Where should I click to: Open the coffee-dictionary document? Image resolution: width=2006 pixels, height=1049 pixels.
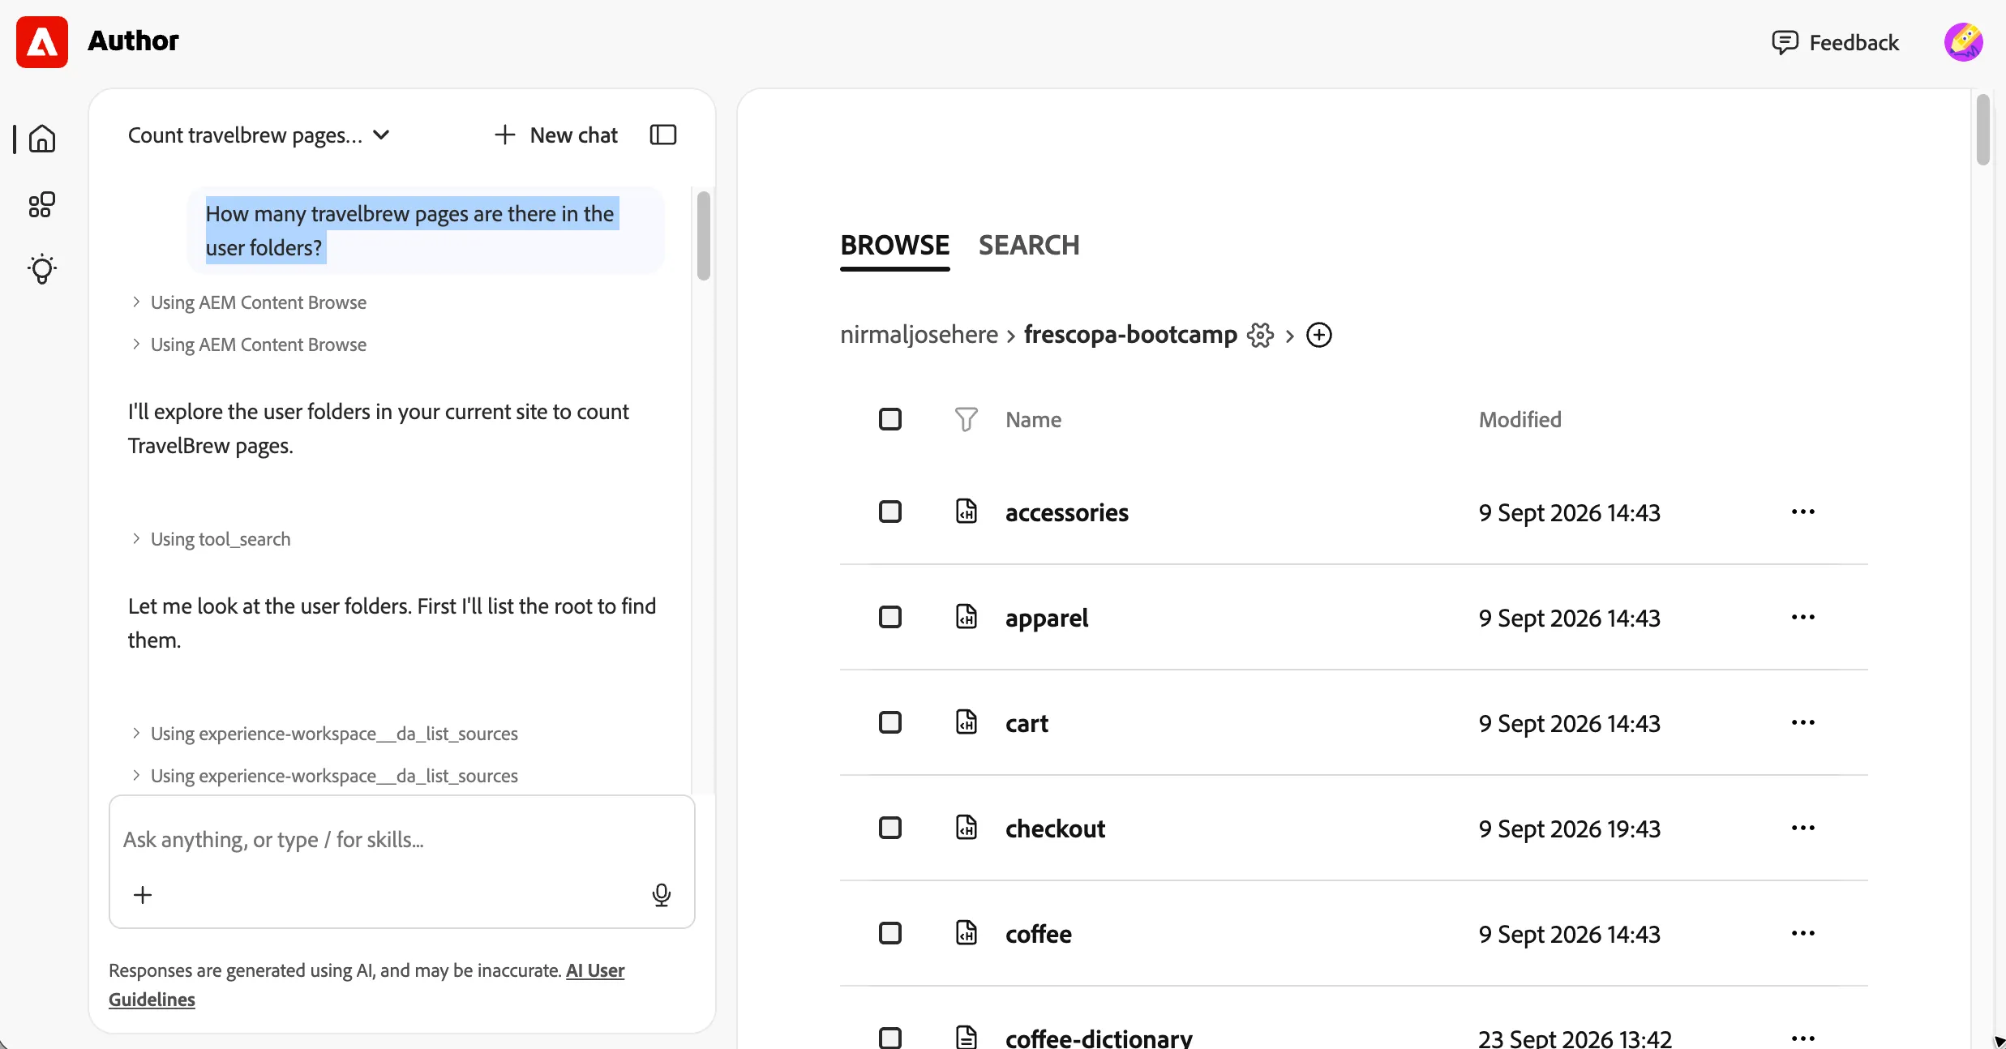(x=1099, y=1038)
